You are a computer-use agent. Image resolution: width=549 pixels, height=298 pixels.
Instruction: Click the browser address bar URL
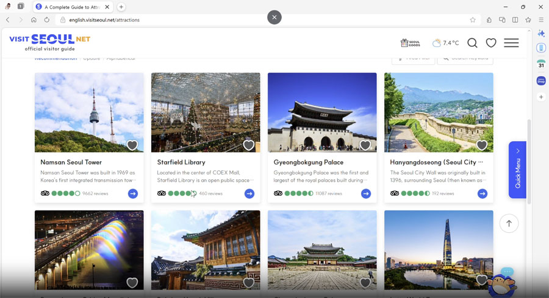(x=104, y=20)
